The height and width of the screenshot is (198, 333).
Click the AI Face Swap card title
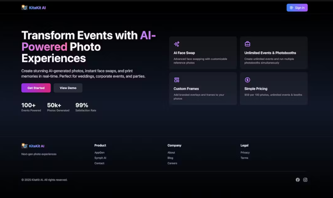(x=184, y=53)
